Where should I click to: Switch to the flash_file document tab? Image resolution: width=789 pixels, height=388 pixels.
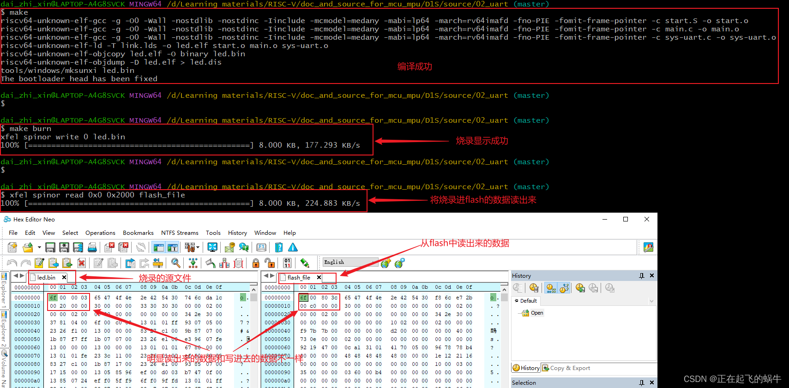[299, 277]
